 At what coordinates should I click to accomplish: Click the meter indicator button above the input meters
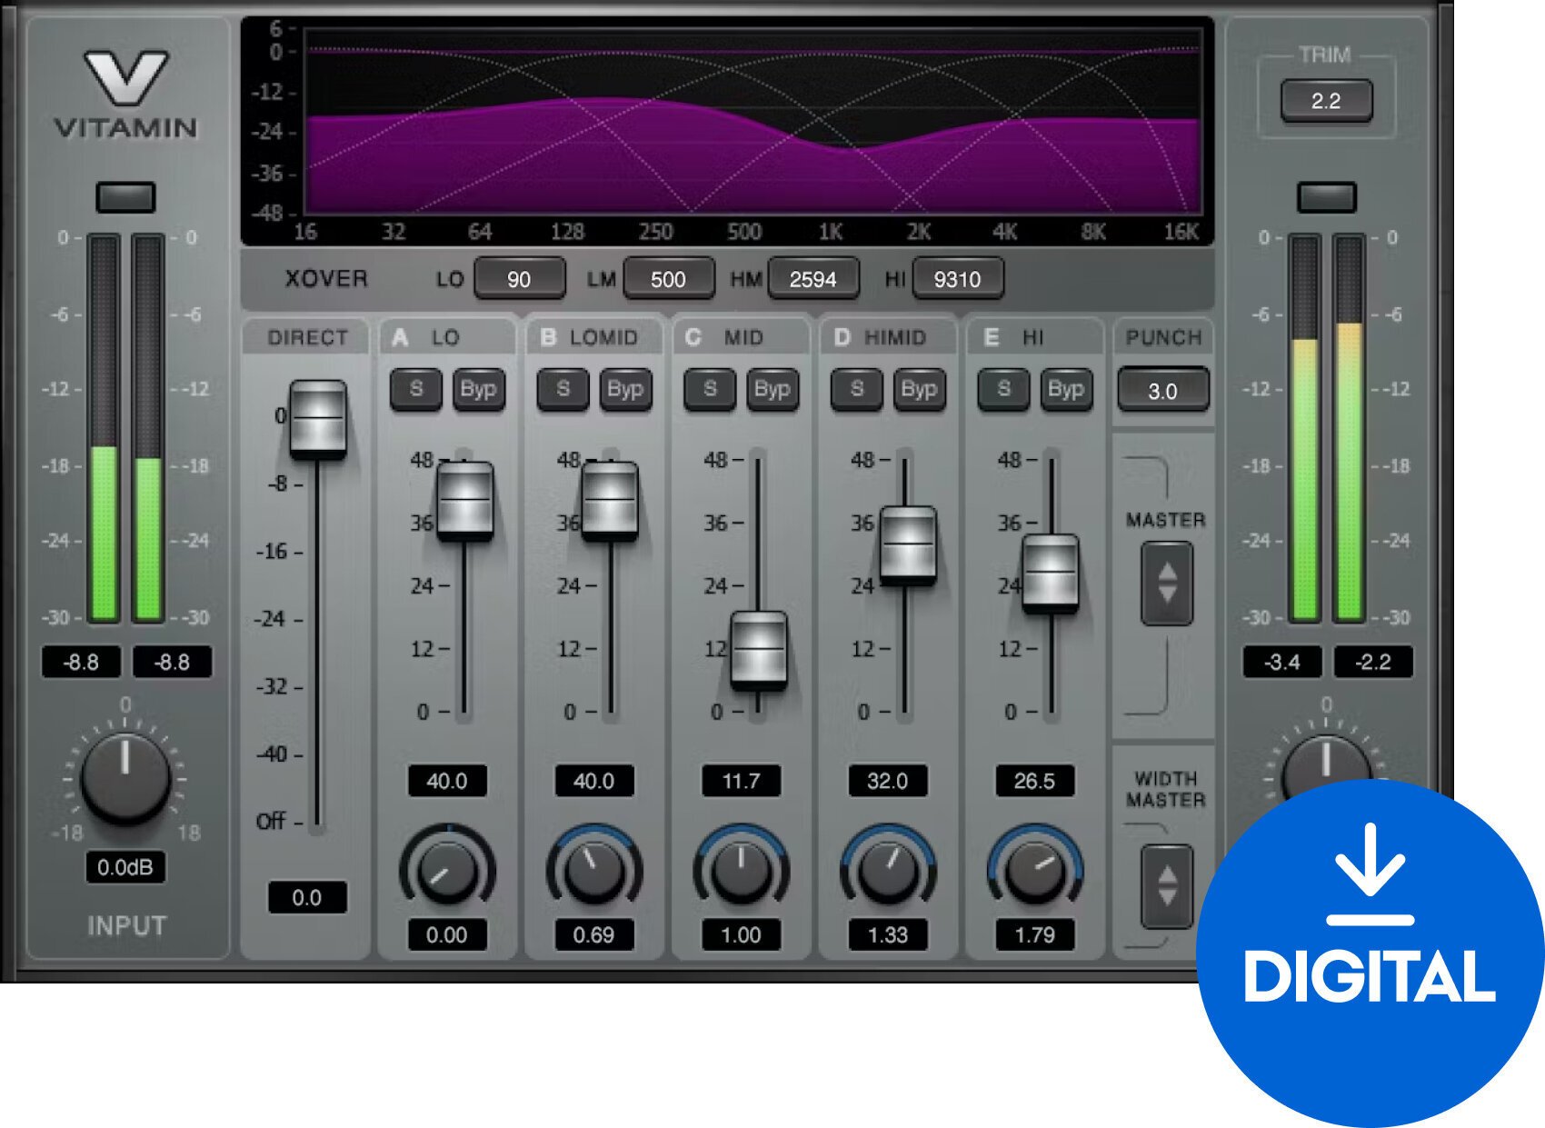pos(127,198)
